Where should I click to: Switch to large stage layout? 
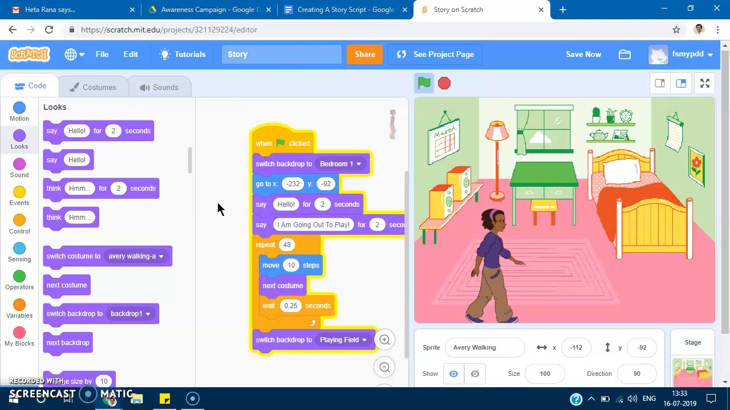[x=681, y=84]
